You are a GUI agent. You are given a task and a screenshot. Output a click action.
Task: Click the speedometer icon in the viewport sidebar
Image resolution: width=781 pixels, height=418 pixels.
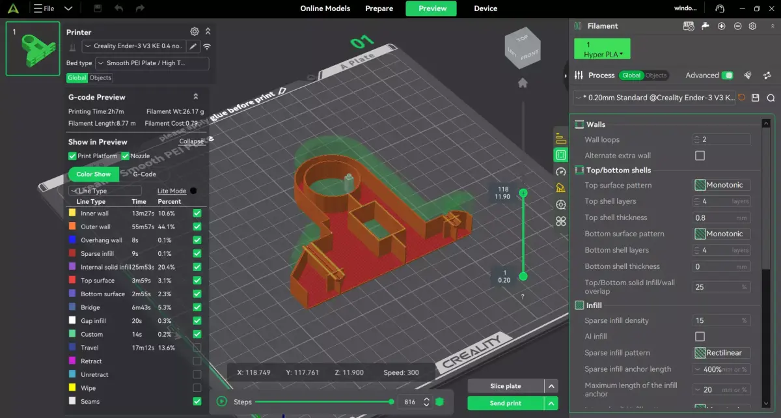coord(560,171)
